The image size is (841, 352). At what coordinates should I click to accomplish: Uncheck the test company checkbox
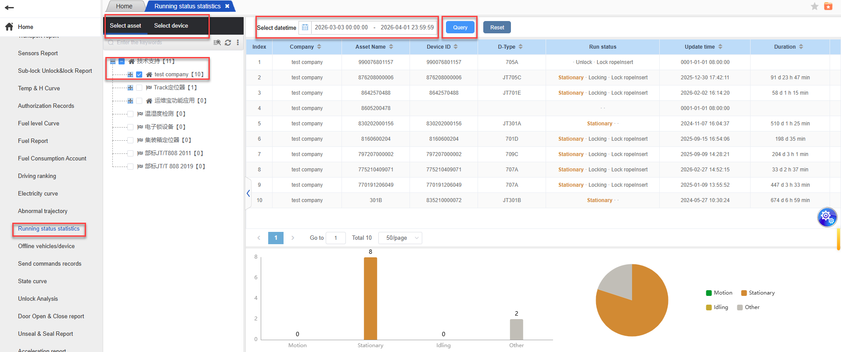coord(139,75)
